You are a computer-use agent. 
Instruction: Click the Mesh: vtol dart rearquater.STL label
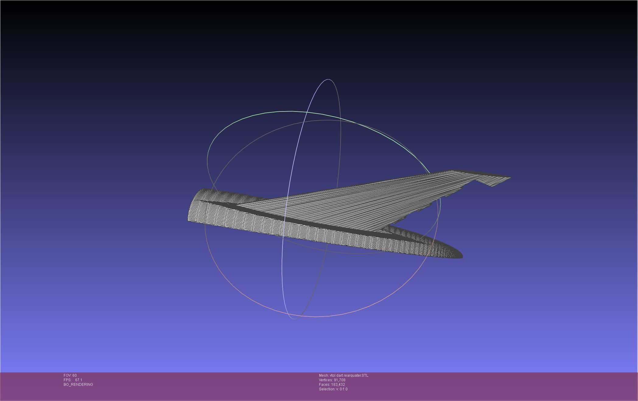click(x=343, y=375)
